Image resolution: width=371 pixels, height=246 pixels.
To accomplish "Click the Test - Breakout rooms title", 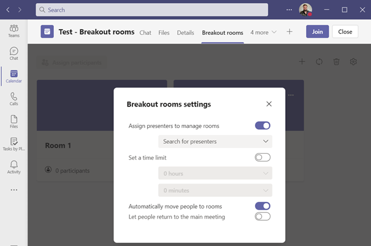I will pos(96,32).
